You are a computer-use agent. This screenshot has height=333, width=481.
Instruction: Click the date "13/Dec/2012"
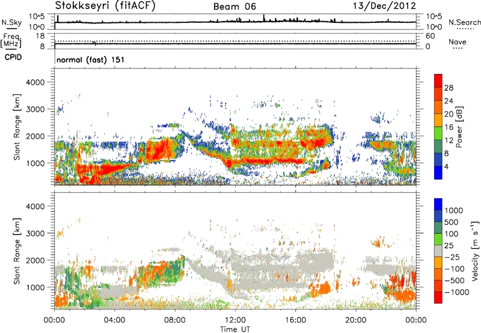coord(384,5)
